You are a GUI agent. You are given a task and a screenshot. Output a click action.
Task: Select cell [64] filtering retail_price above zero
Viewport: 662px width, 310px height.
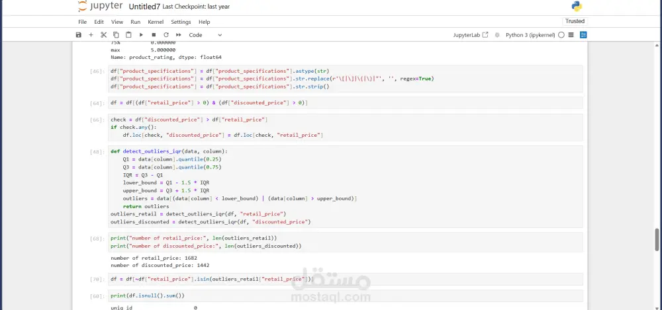tap(346, 102)
